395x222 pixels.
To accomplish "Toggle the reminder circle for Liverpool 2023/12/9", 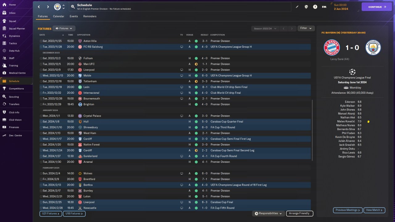I will pos(41,70).
